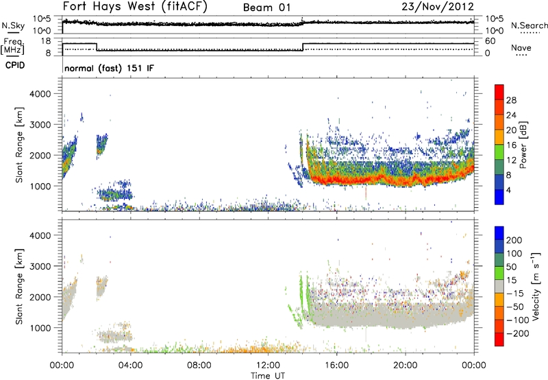Select the 'normal (fast) 151 IF' text
Image resolution: width=548 pixels, height=380 pixels.
tap(109, 68)
